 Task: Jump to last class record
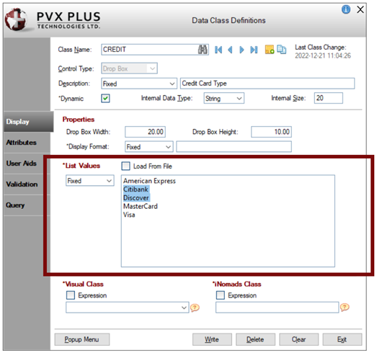coord(254,50)
